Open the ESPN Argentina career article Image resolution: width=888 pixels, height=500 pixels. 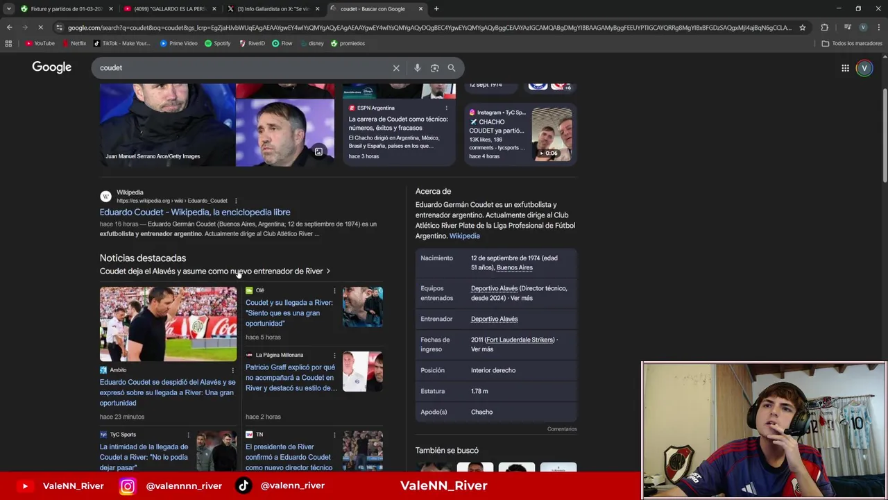398,124
